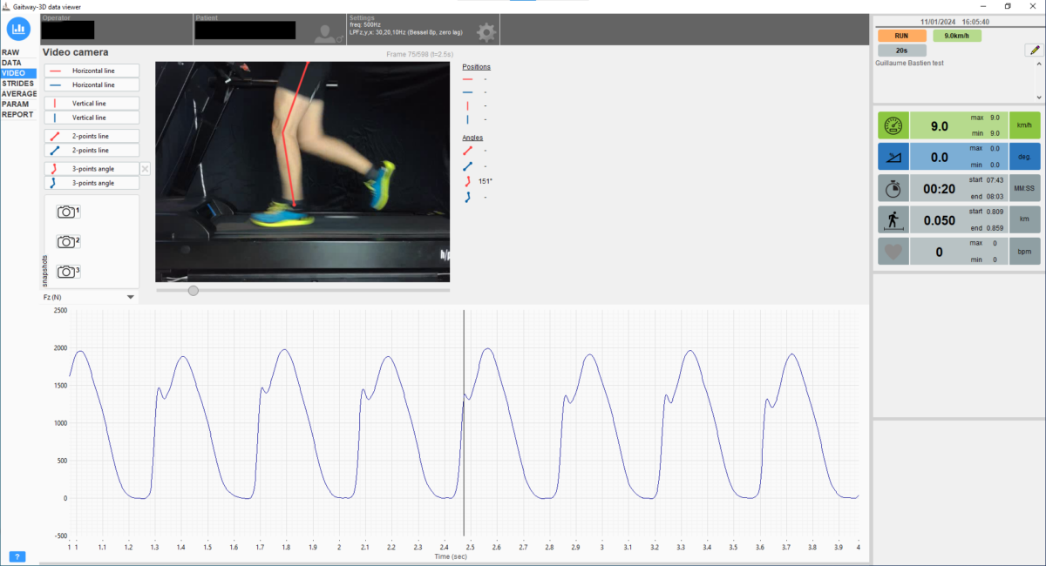Click the 0.050 distance value
1046x566 pixels.
(940, 220)
